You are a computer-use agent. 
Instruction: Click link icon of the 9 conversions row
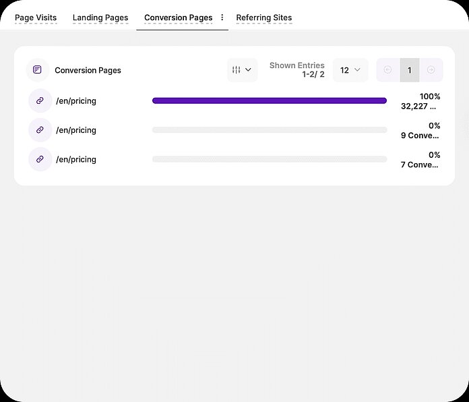pos(40,130)
